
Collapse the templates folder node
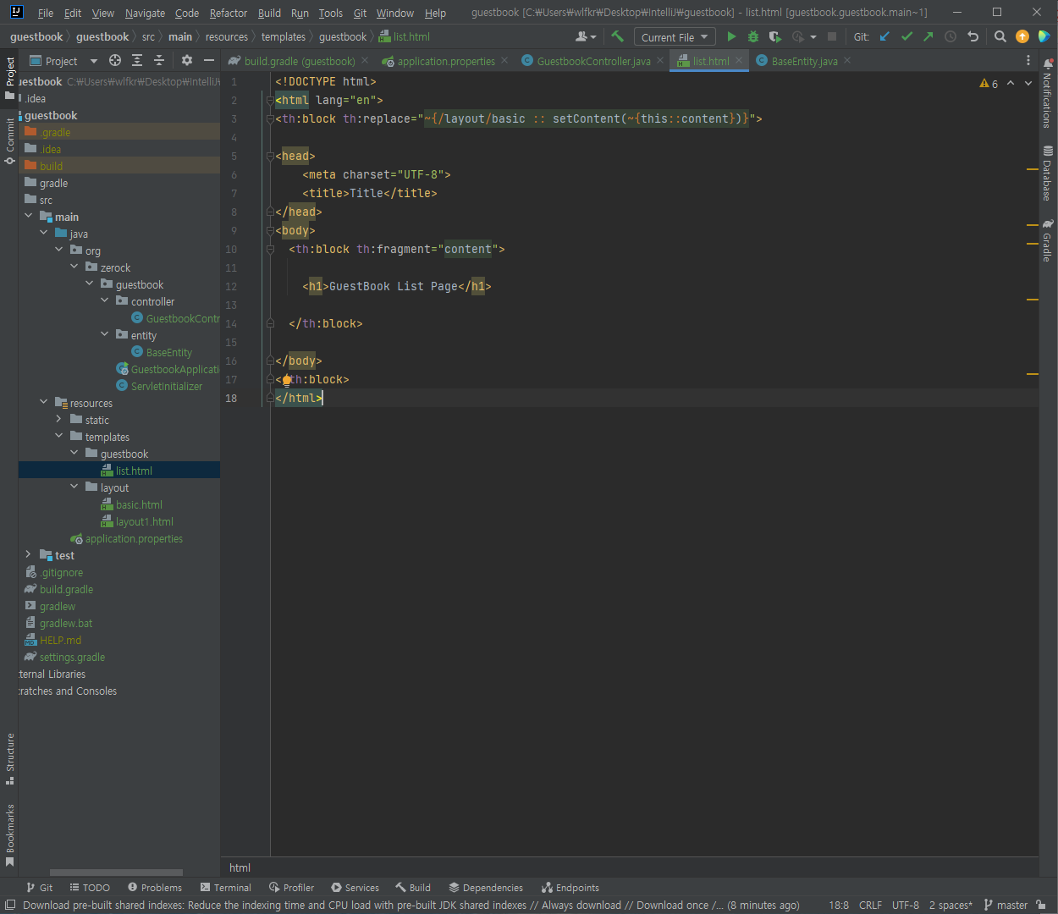point(59,437)
